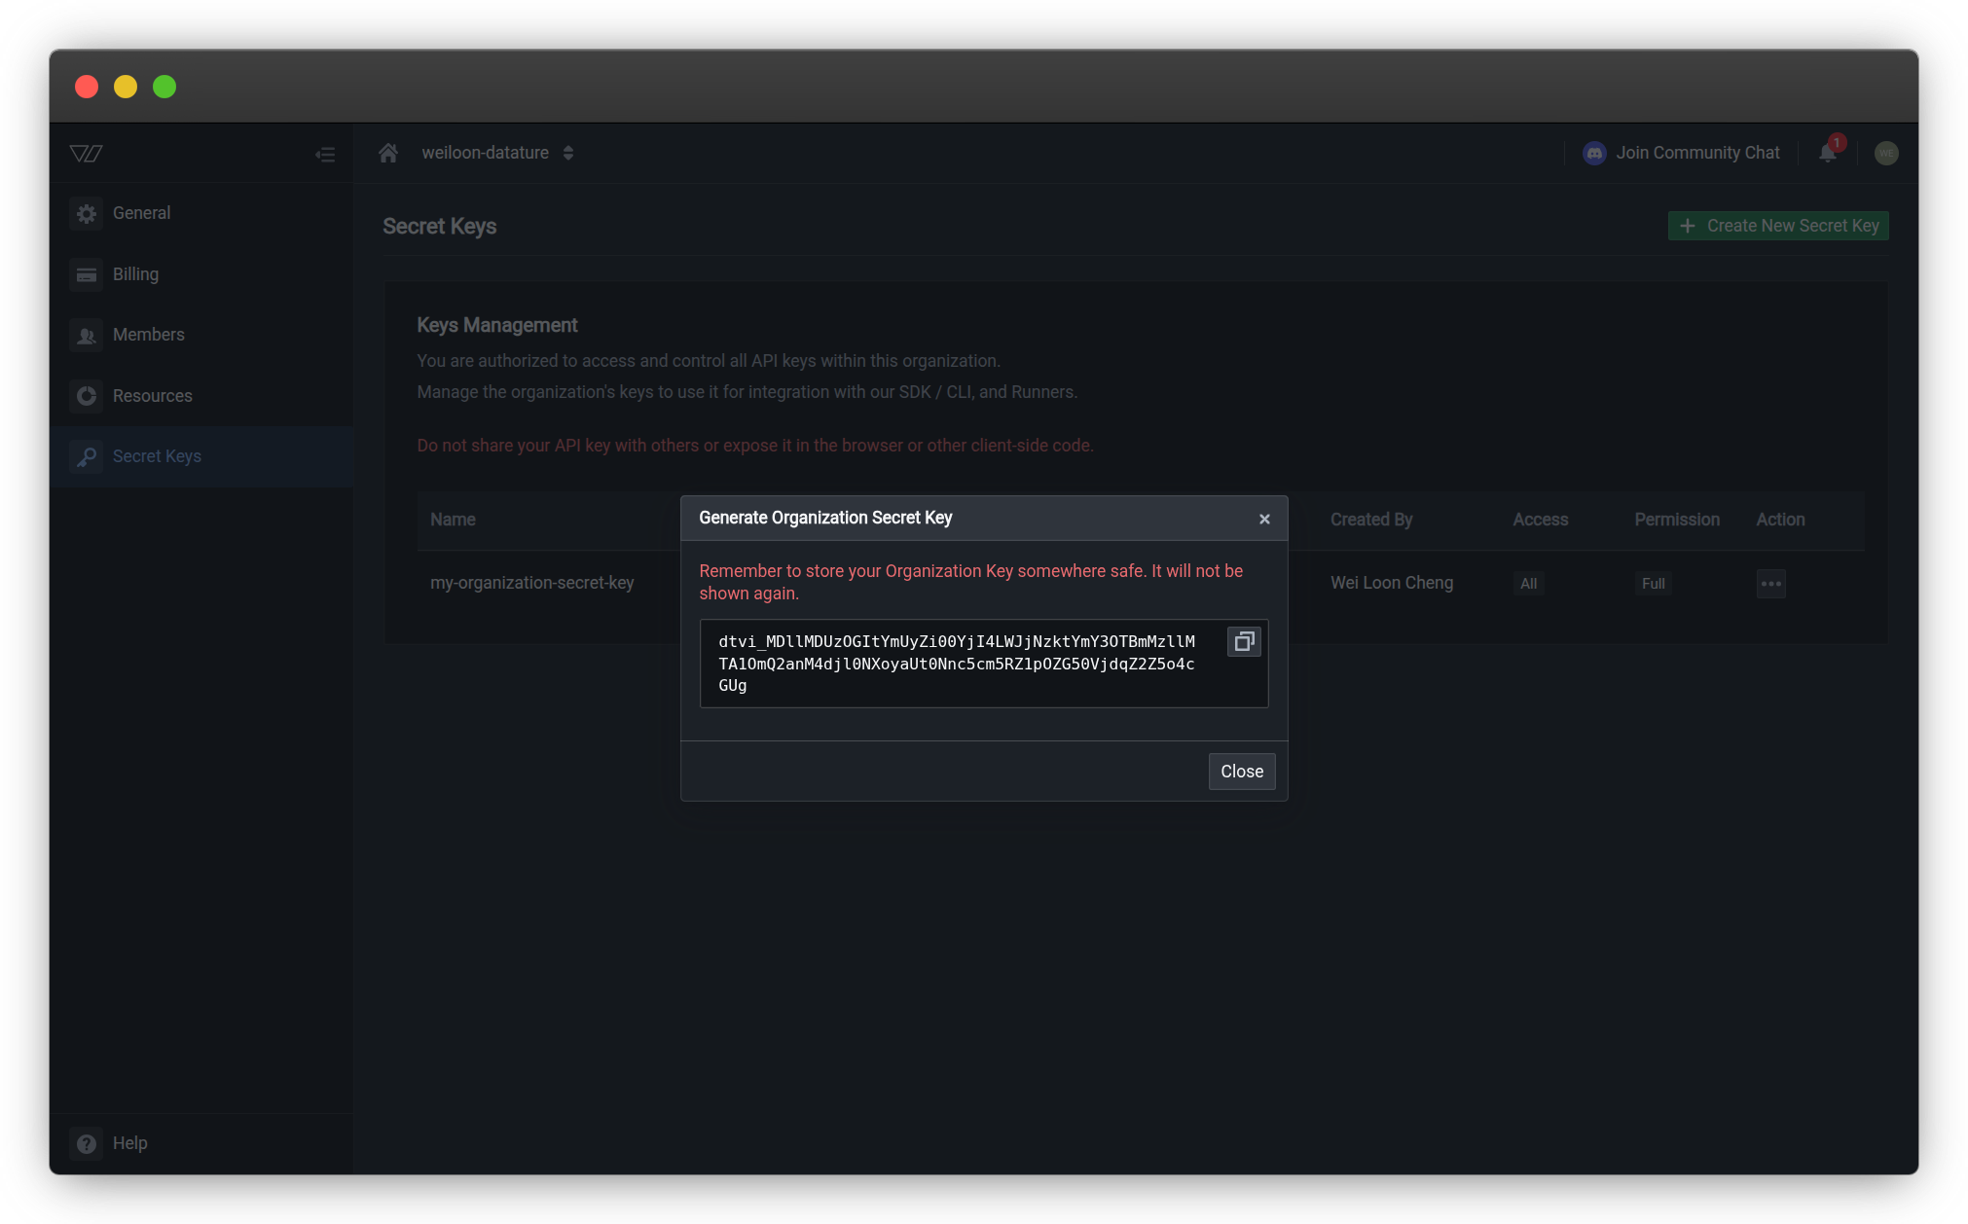Click the home icon beside weiloon-dataature

(388, 153)
